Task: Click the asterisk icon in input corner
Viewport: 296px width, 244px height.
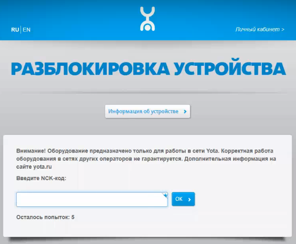Action: click(x=165, y=195)
